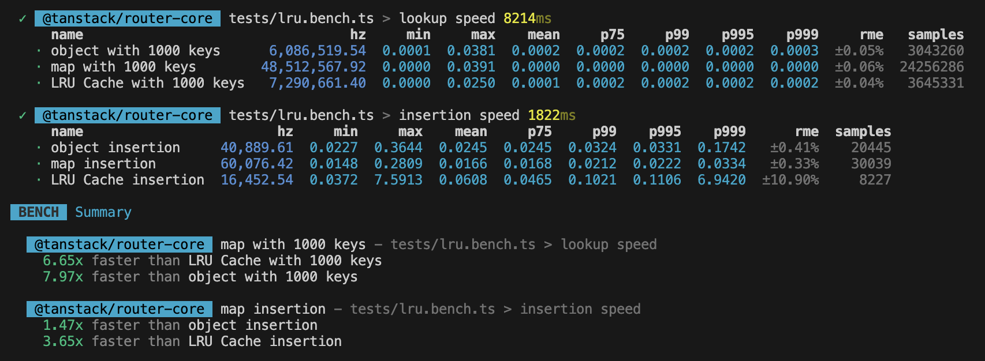Open tests/lru.bench.ts path in lookup speed header
Image resolution: width=985 pixels, height=361 pixels.
point(301,18)
